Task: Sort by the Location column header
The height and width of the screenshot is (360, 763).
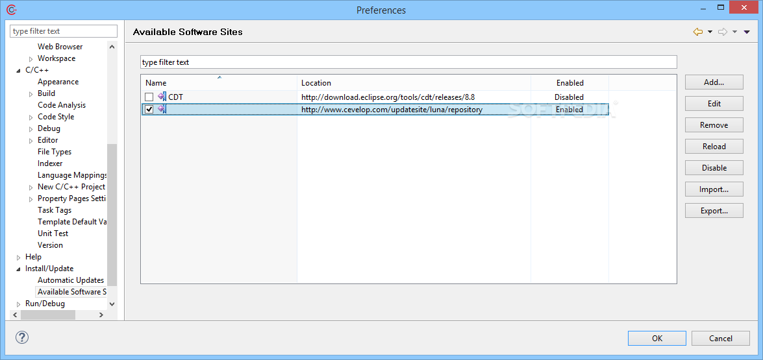Action: tap(414, 82)
